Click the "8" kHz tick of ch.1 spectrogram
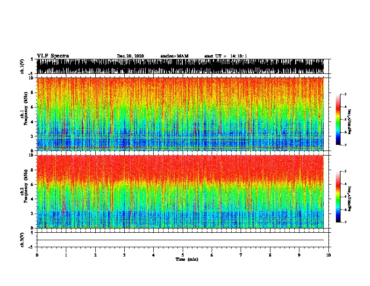Viewport: 370px width, 286px height. tap(33, 93)
